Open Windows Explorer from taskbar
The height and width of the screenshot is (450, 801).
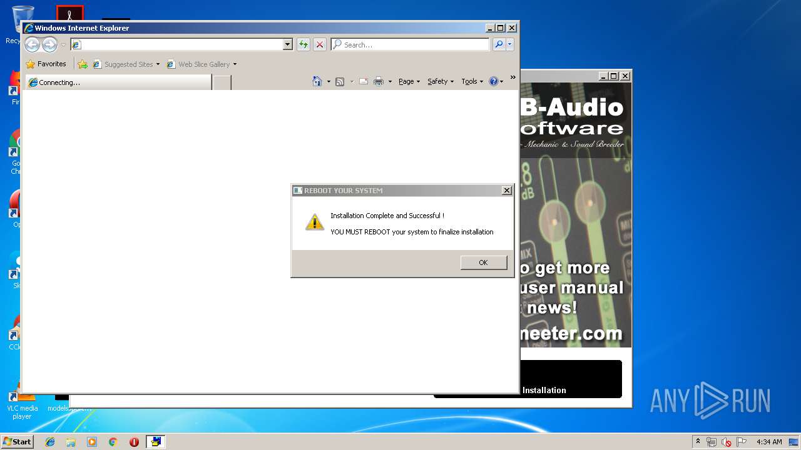[71, 442]
